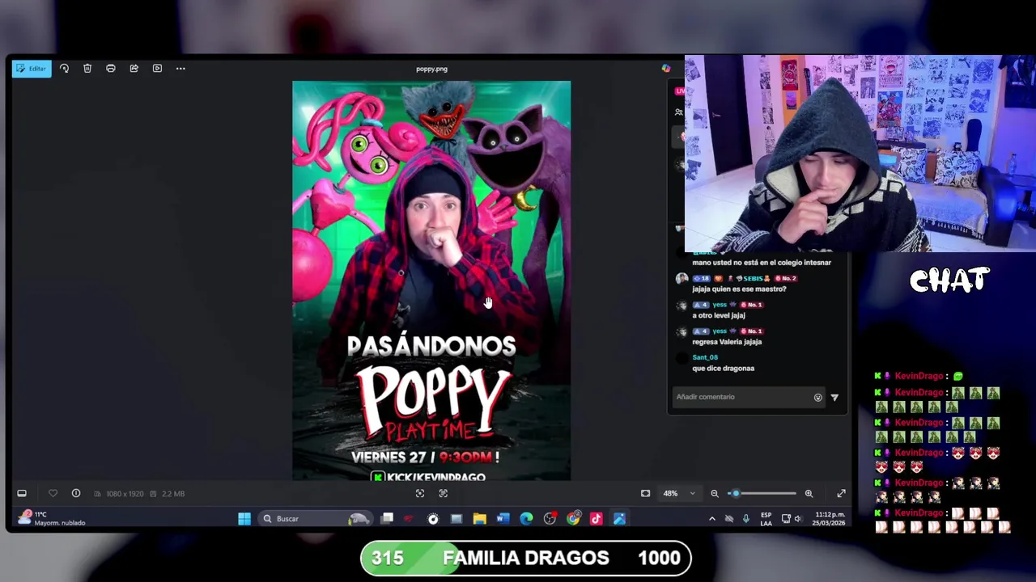The height and width of the screenshot is (582, 1036).
Task: Print the image using the printer icon
Action: pyautogui.click(x=111, y=69)
